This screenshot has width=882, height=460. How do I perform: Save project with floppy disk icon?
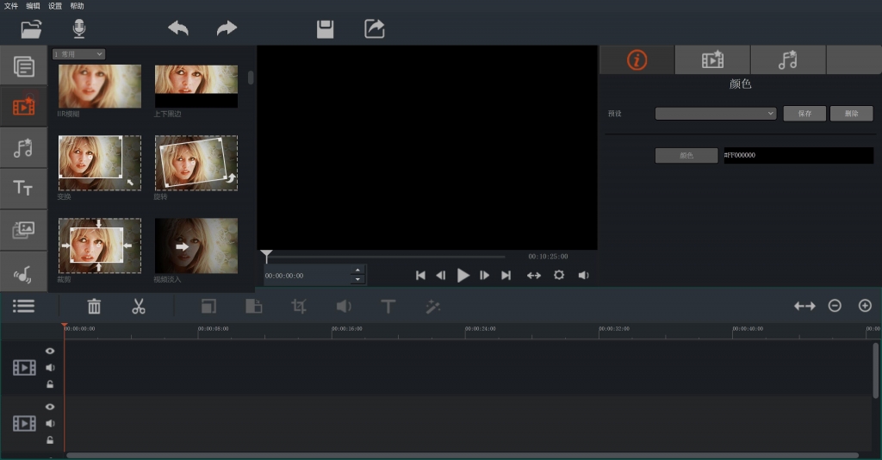pyautogui.click(x=325, y=29)
